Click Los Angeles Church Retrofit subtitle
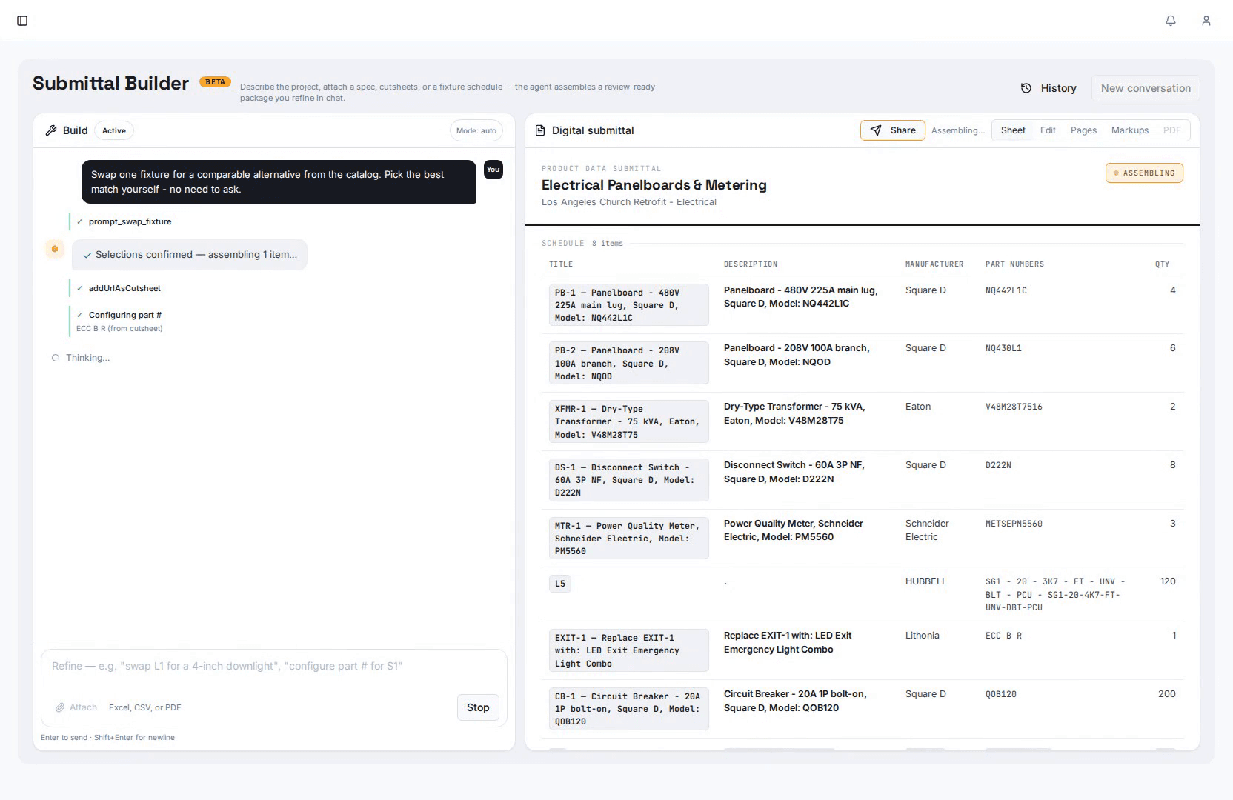This screenshot has height=800, width=1233. [x=629, y=202]
